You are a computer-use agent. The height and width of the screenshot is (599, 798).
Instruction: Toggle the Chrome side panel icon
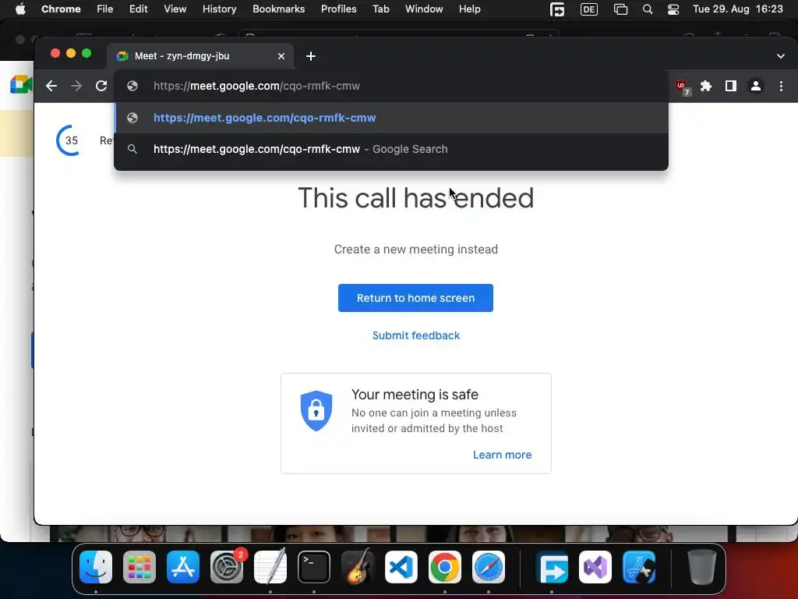(731, 86)
